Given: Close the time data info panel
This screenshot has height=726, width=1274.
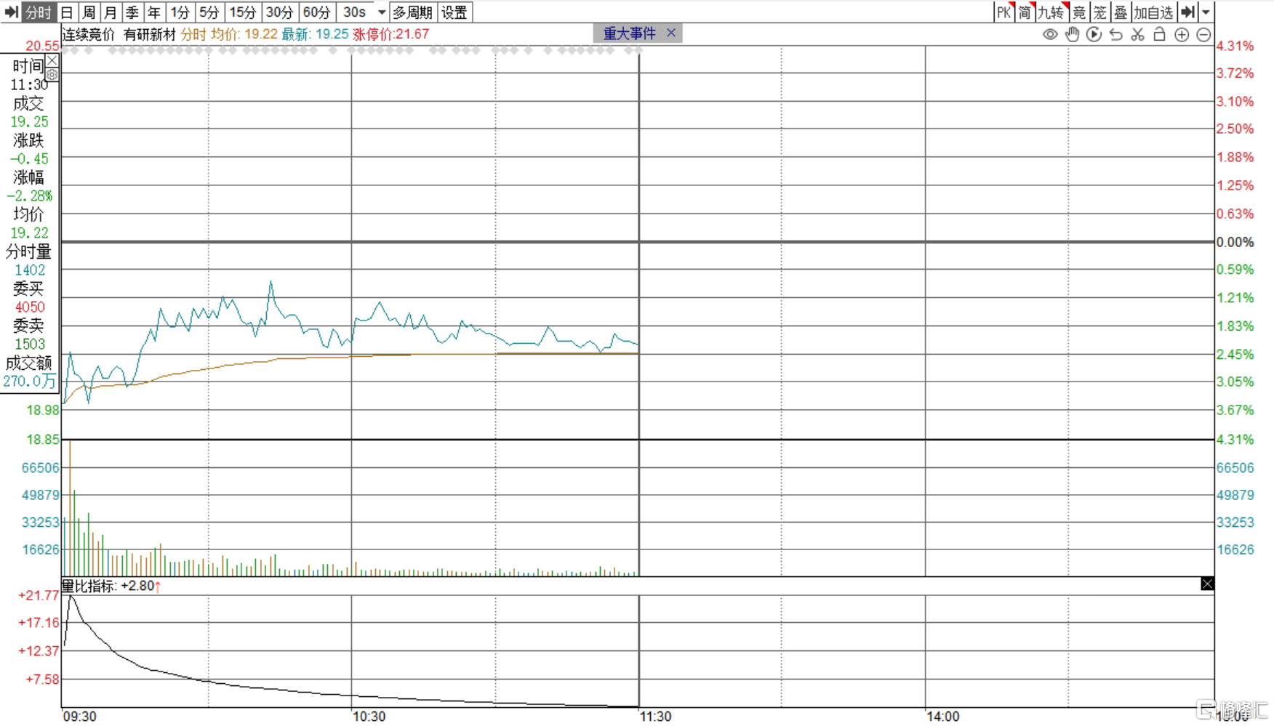Looking at the screenshot, I should (52, 61).
